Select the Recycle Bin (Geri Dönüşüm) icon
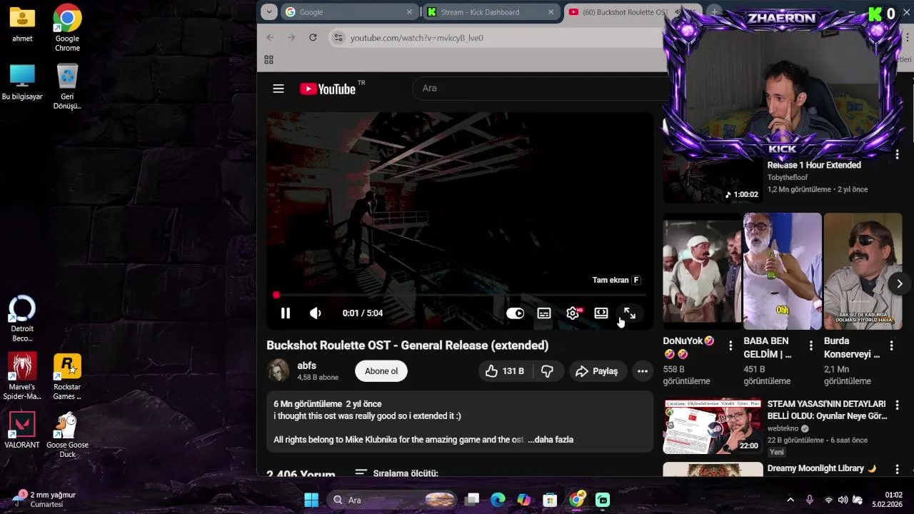 tap(67, 86)
